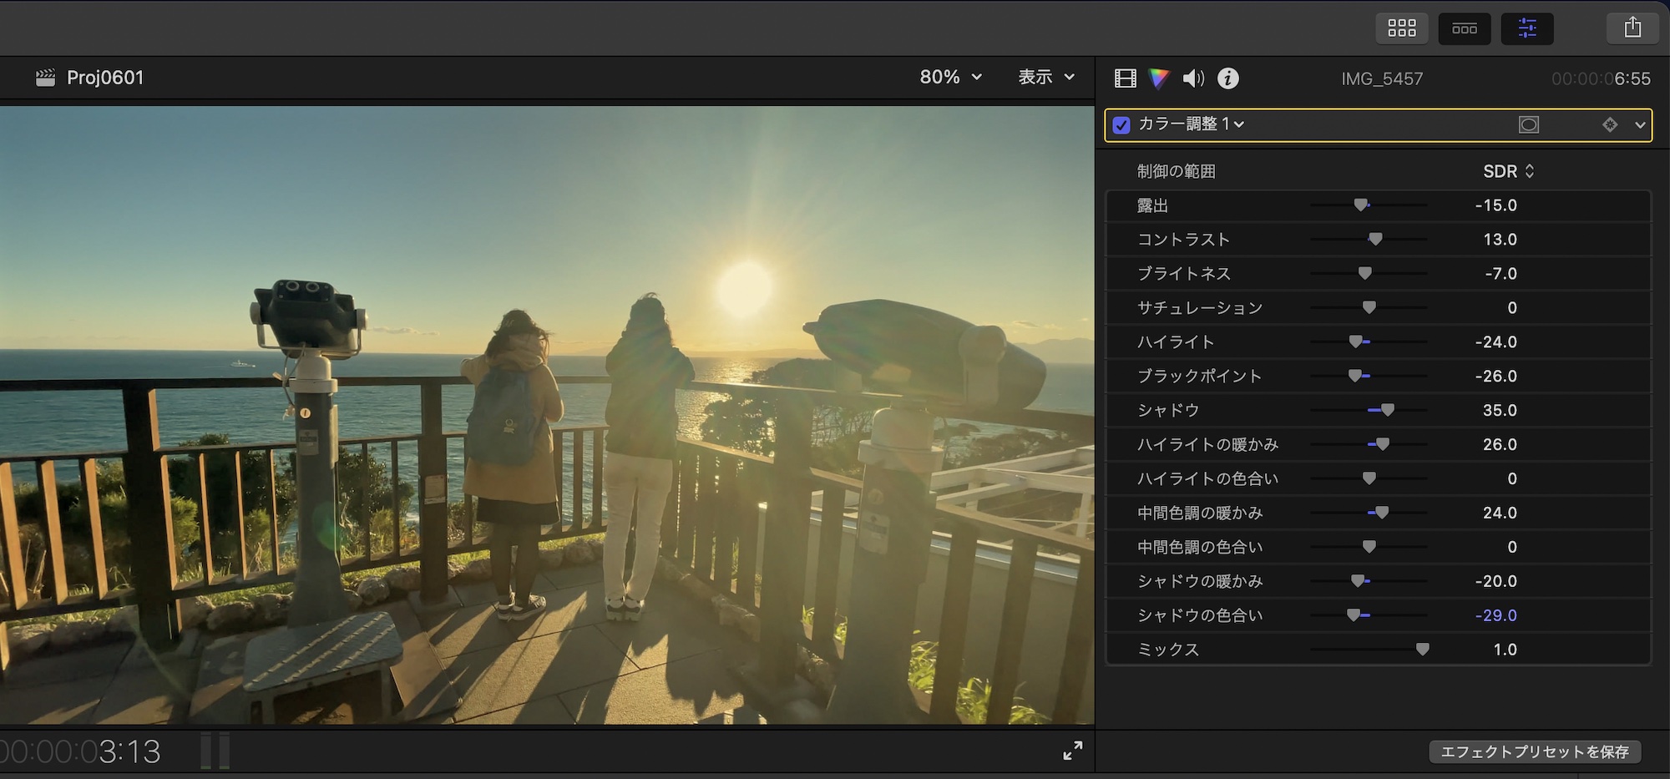Show the browser grid icon
The width and height of the screenshot is (1670, 779).
[1401, 28]
